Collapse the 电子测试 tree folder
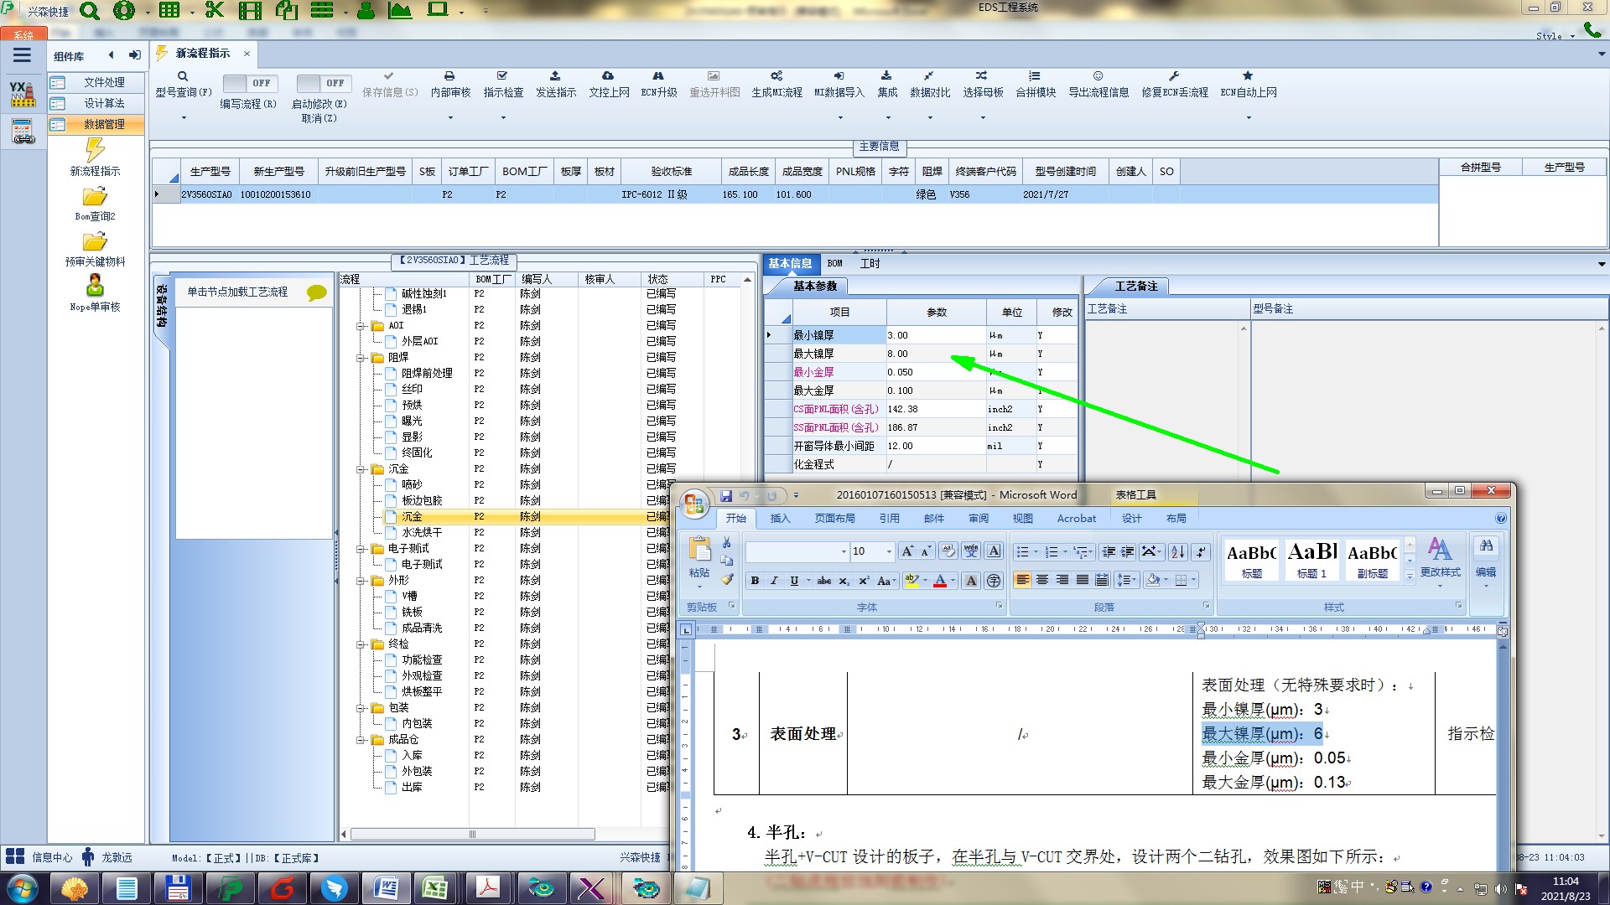The height and width of the screenshot is (905, 1610). [361, 549]
